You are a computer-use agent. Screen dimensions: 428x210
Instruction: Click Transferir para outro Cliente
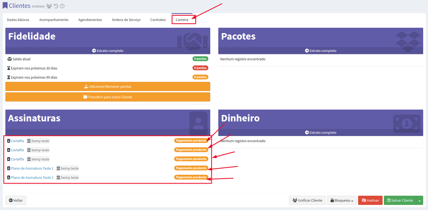click(x=108, y=97)
